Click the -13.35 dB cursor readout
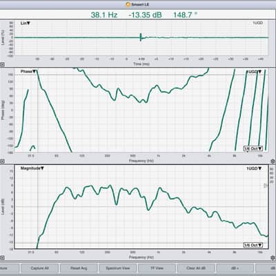 (145, 15)
